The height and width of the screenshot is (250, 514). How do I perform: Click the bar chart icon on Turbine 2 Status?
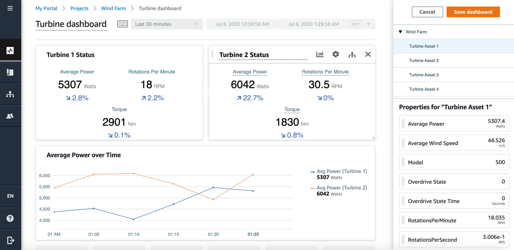(320, 54)
